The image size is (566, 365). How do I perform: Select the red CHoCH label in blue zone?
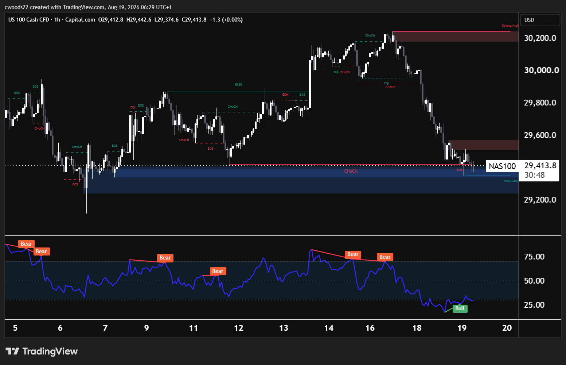coord(351,171)
